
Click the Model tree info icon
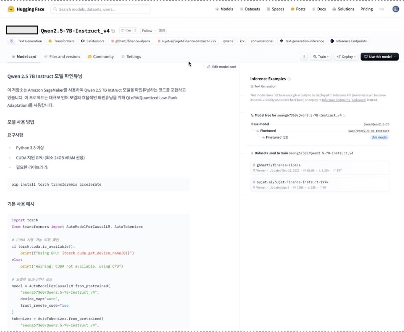[x=344, y=115]
